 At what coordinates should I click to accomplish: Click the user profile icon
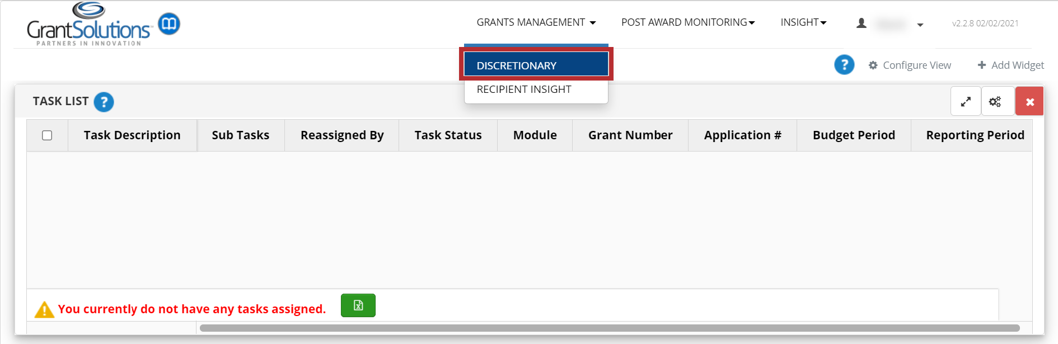click(x=862, y=23)
